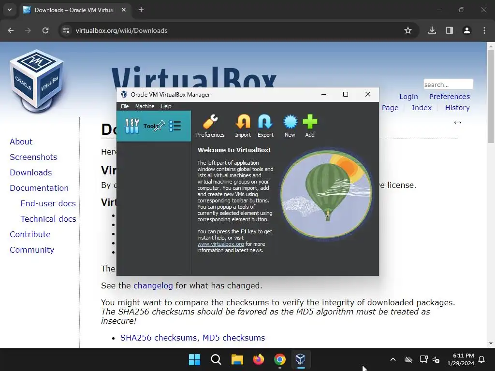This screenshot has height=371, width=495.
Task: Open the Chrome three-dot menu
Action: [x=484, y=30]
